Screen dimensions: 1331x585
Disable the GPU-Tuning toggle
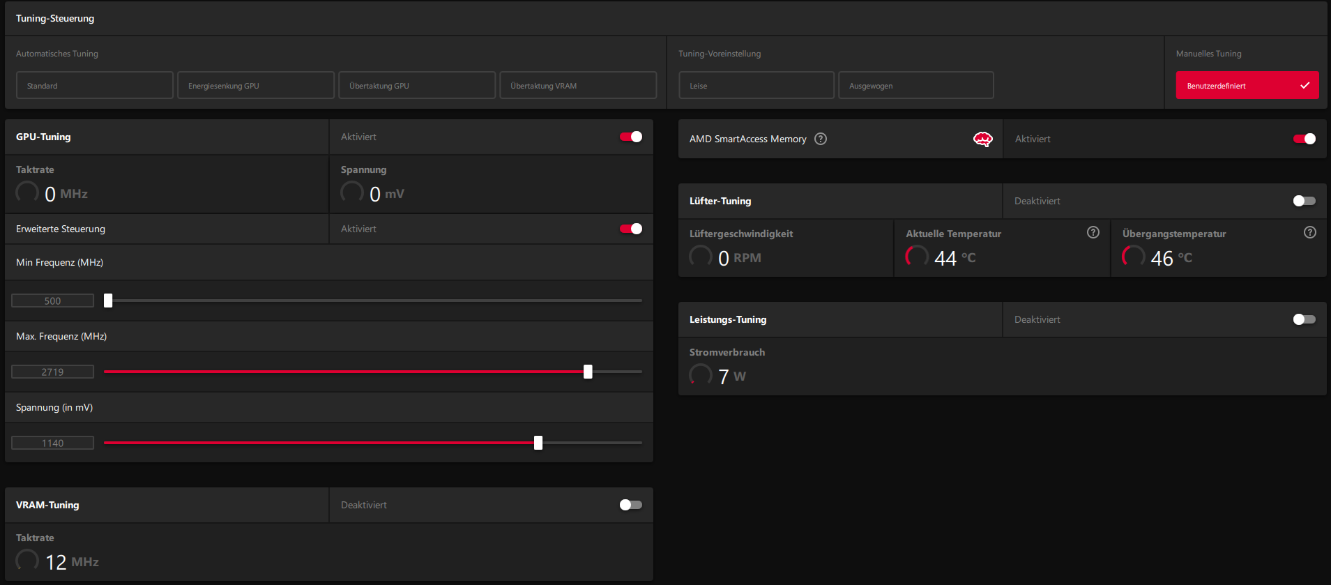(x=631, y=137)
